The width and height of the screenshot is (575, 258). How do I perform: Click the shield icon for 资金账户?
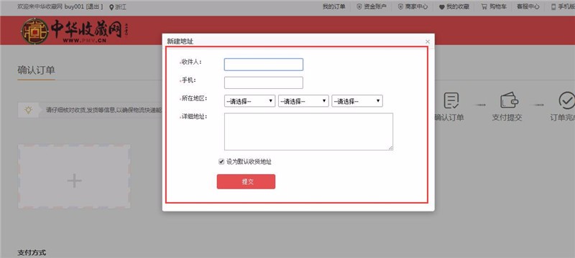tap(359, 6)
